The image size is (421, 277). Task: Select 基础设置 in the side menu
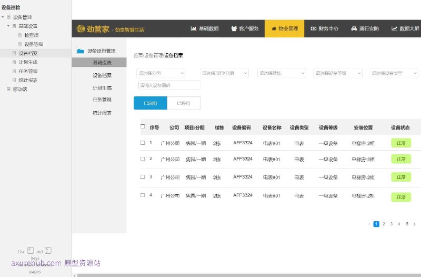click(x=99, y=62)
